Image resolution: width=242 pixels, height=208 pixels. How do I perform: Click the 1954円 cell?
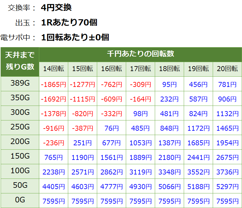(x=227, y=142)
